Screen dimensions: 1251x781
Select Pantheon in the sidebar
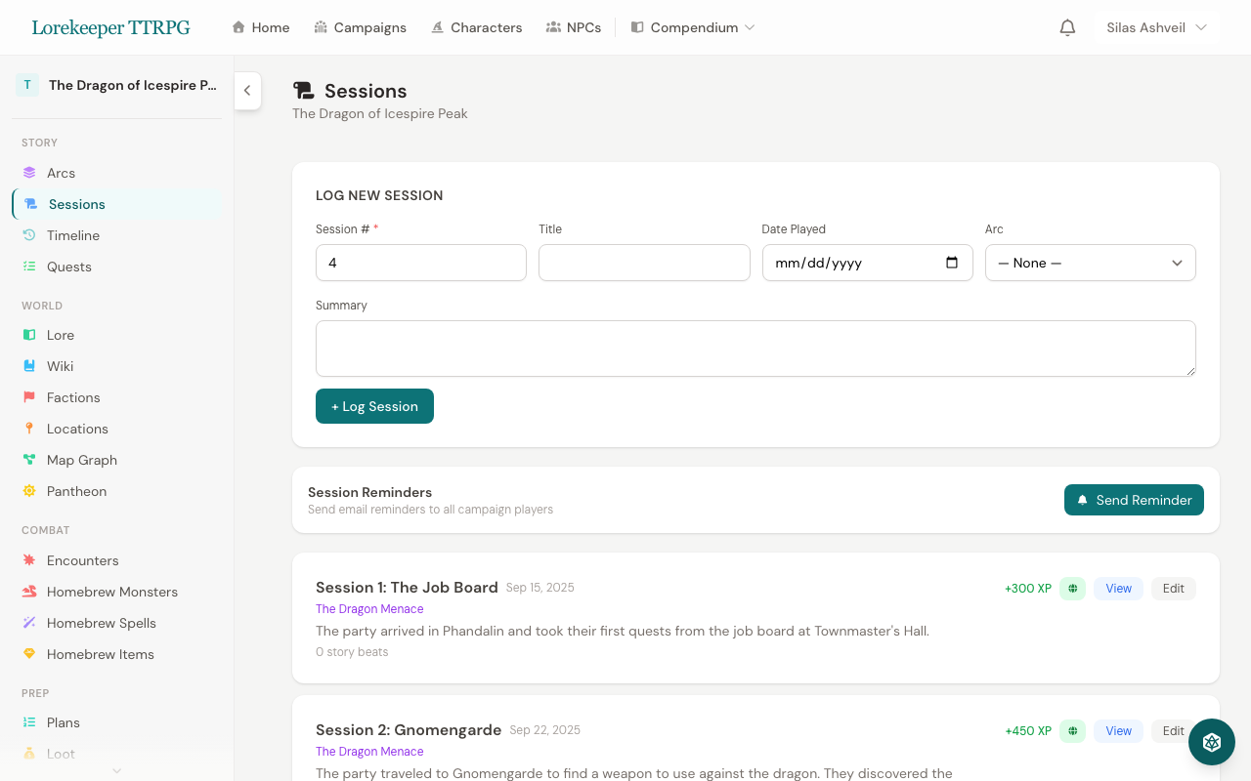click(x=77, y=490)
